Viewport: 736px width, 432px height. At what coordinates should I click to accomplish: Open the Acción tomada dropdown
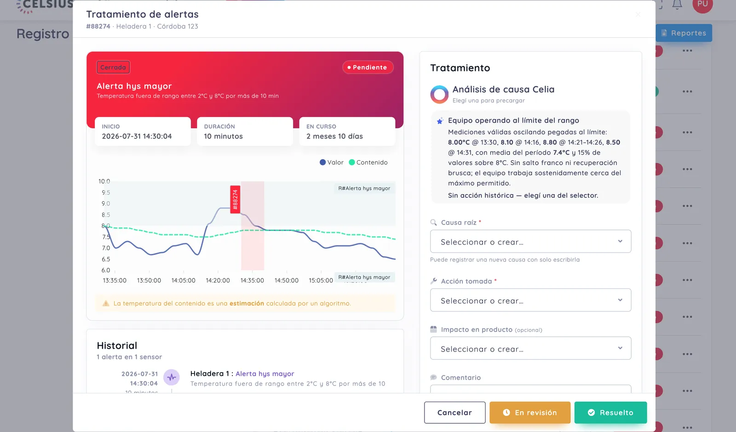click(530, 300)
